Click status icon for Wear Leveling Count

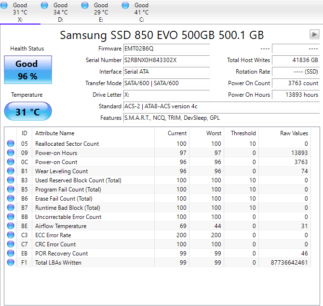[x=11, y=171]
